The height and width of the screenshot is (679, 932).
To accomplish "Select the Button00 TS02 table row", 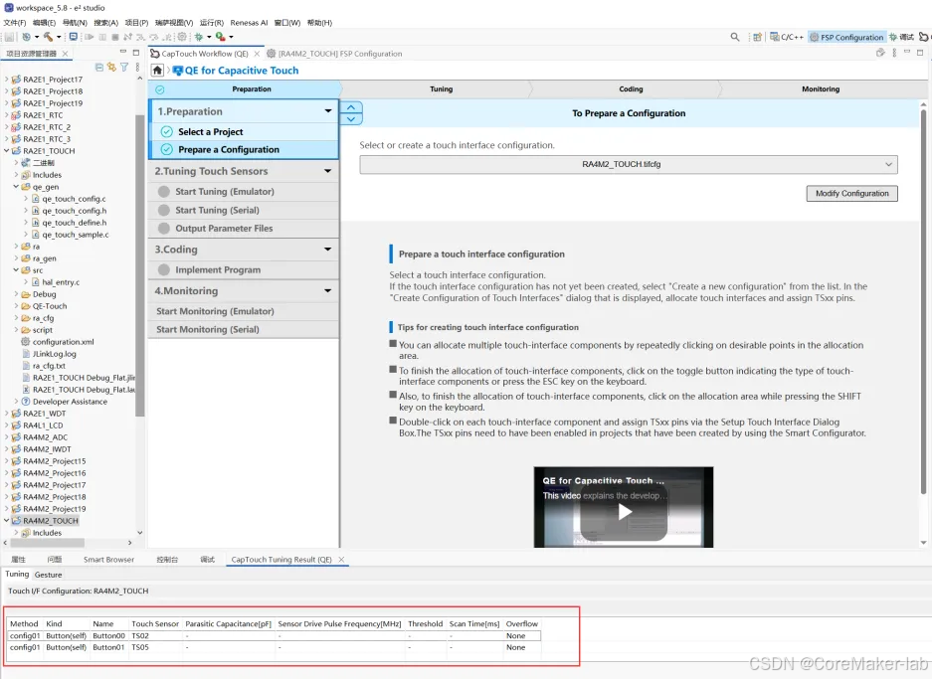I will (274, 635).
